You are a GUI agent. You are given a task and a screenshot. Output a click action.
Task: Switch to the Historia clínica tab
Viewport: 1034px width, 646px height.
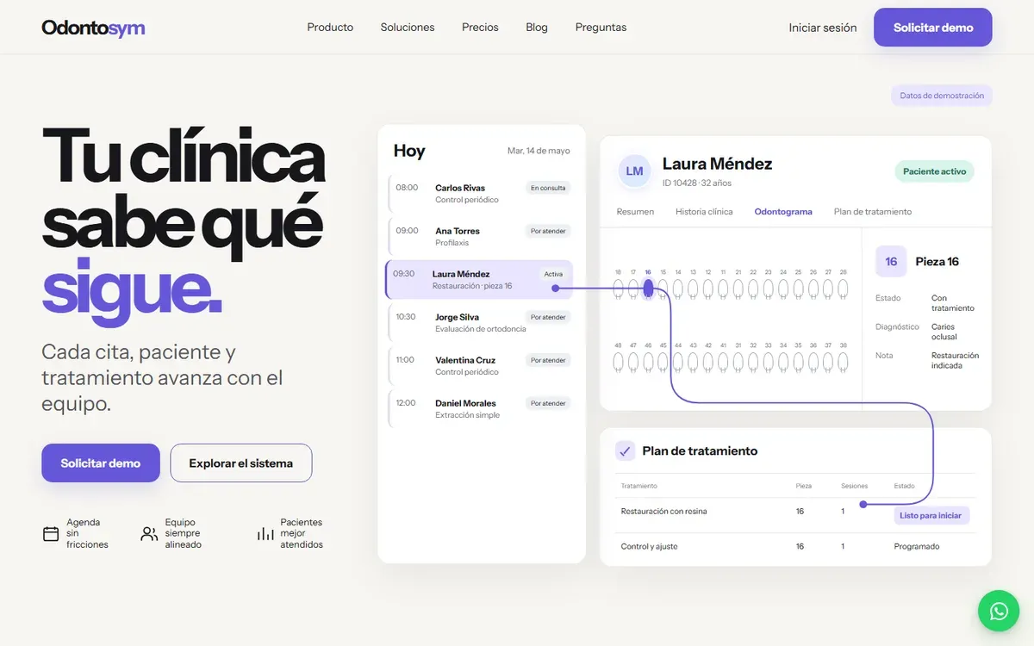704,212
